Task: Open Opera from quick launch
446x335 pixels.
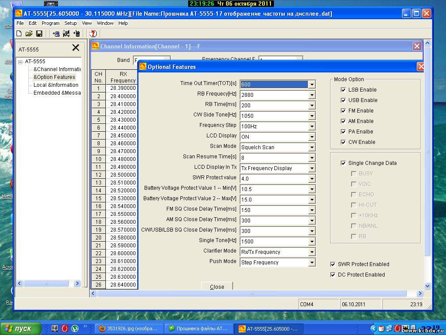Action: 65,328
